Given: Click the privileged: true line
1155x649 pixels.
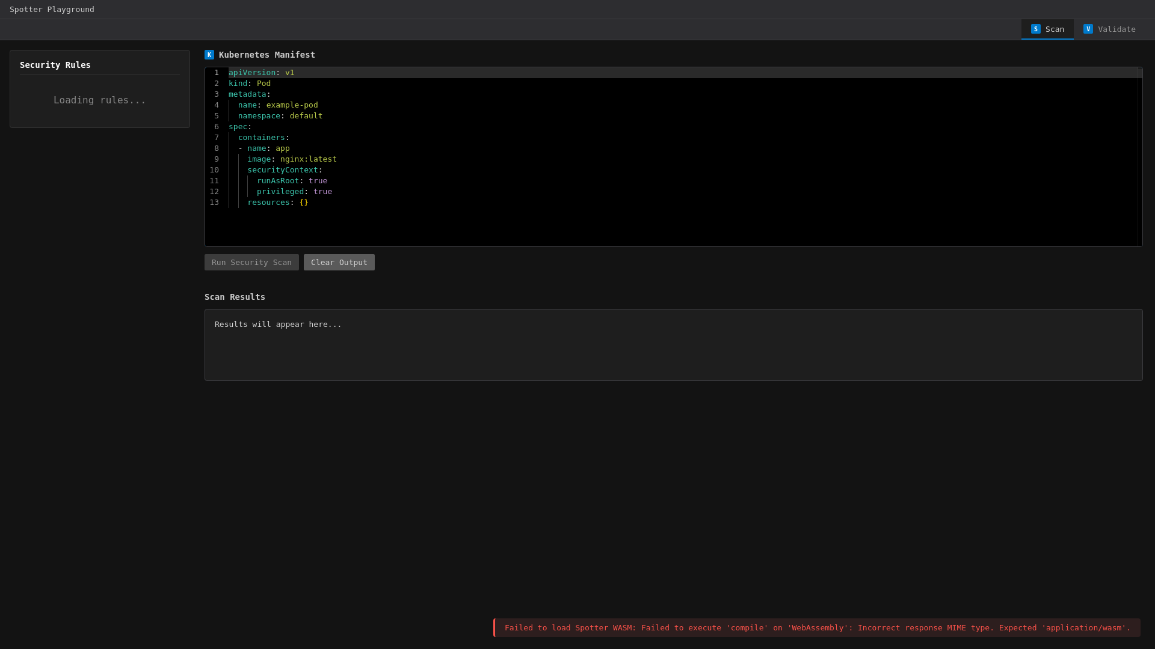Looking at the screenshot, I should coord(294,192).
